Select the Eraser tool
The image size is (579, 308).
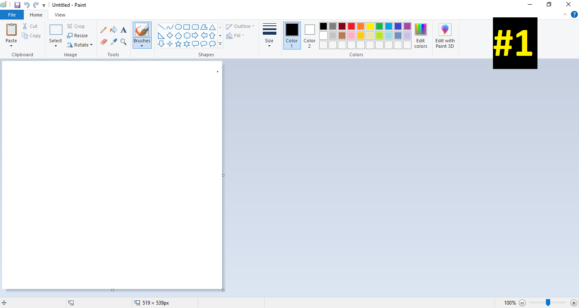103,41
